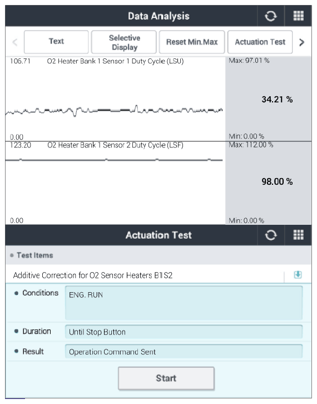
Task: Click the 98.00 % value panel
Action: (x=268, y=183)
